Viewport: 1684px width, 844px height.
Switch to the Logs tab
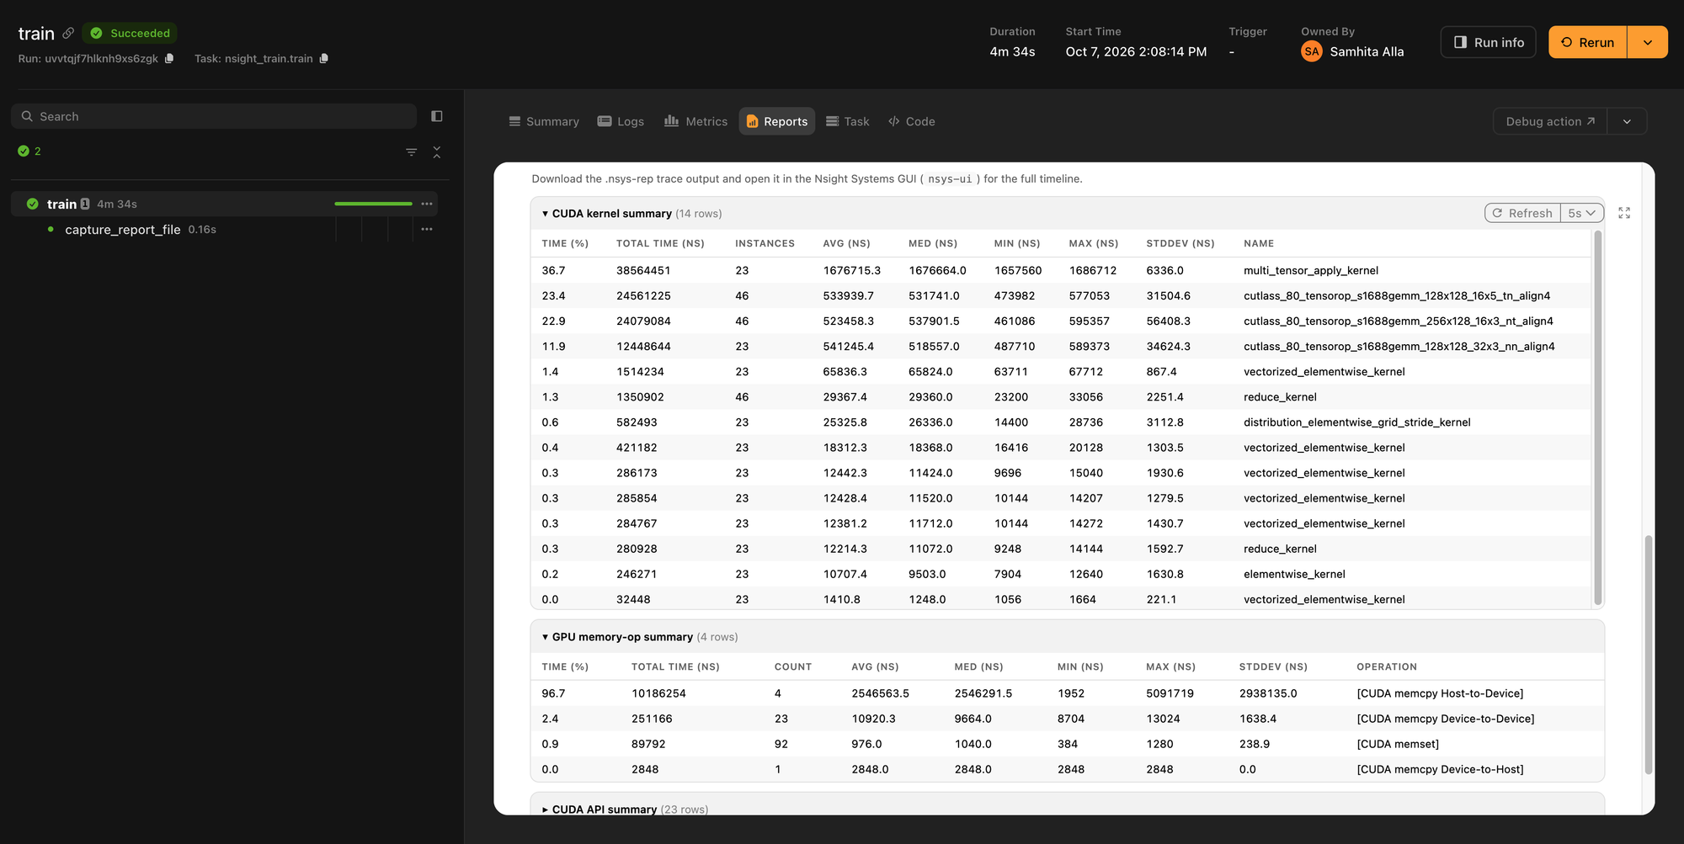pyautogui.click(x=621, y=121)
